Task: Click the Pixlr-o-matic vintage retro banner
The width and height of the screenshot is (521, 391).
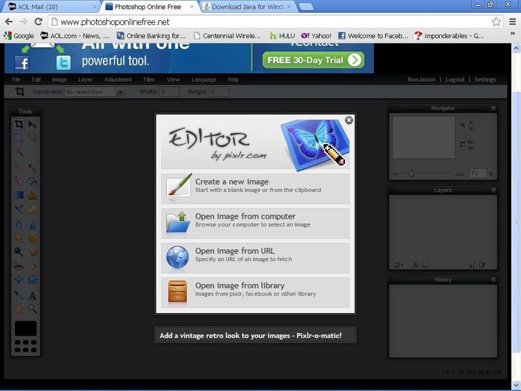Action: pyautogui.click(x=255, y=335)
